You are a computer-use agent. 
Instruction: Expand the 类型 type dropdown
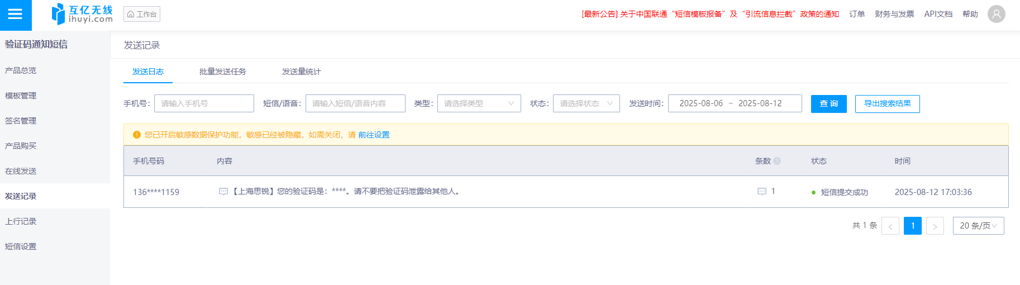pos(479,103)
